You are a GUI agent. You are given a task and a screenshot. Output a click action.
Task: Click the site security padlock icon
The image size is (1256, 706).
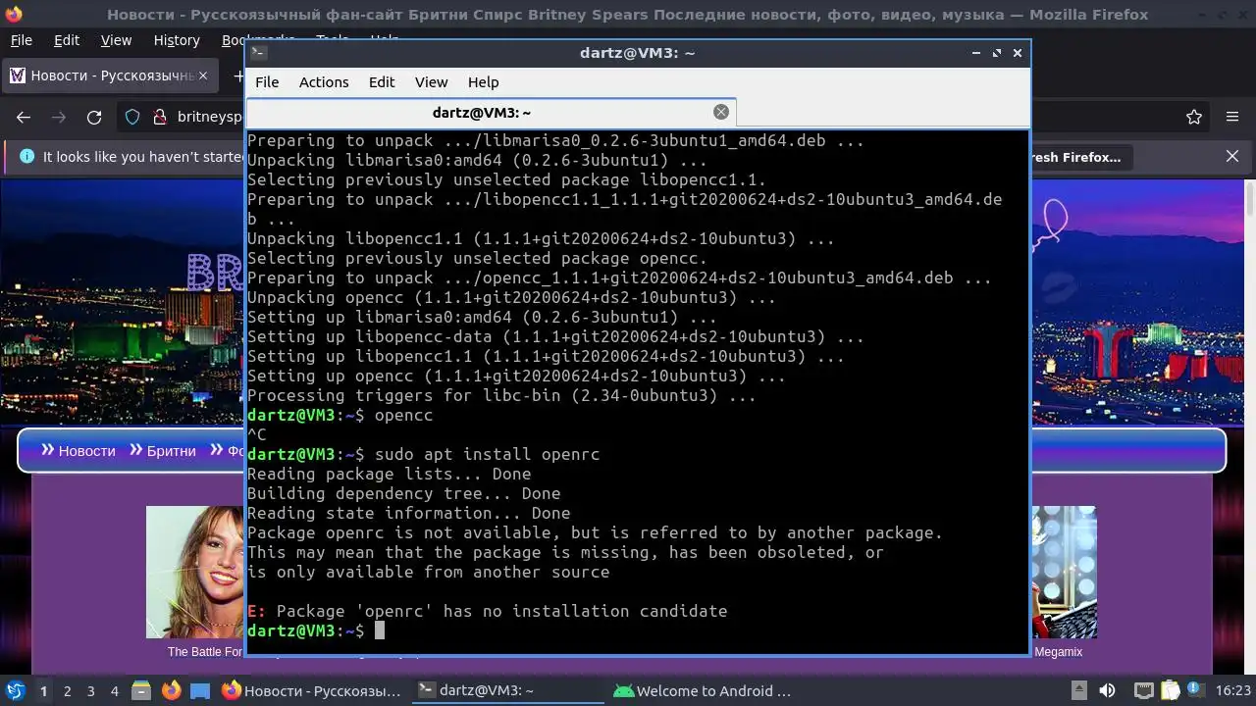[160, 117]
